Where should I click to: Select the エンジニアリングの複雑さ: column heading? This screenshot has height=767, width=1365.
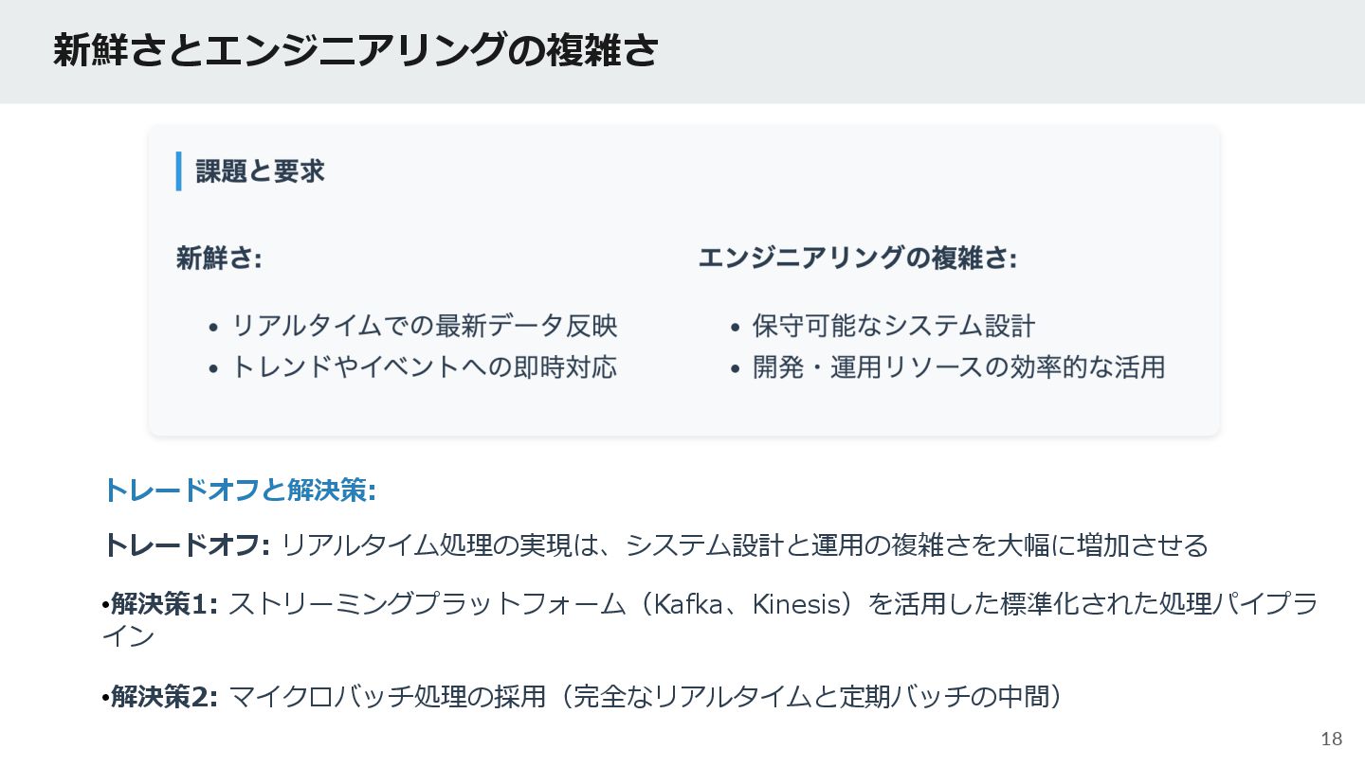(x=858, y=259)
